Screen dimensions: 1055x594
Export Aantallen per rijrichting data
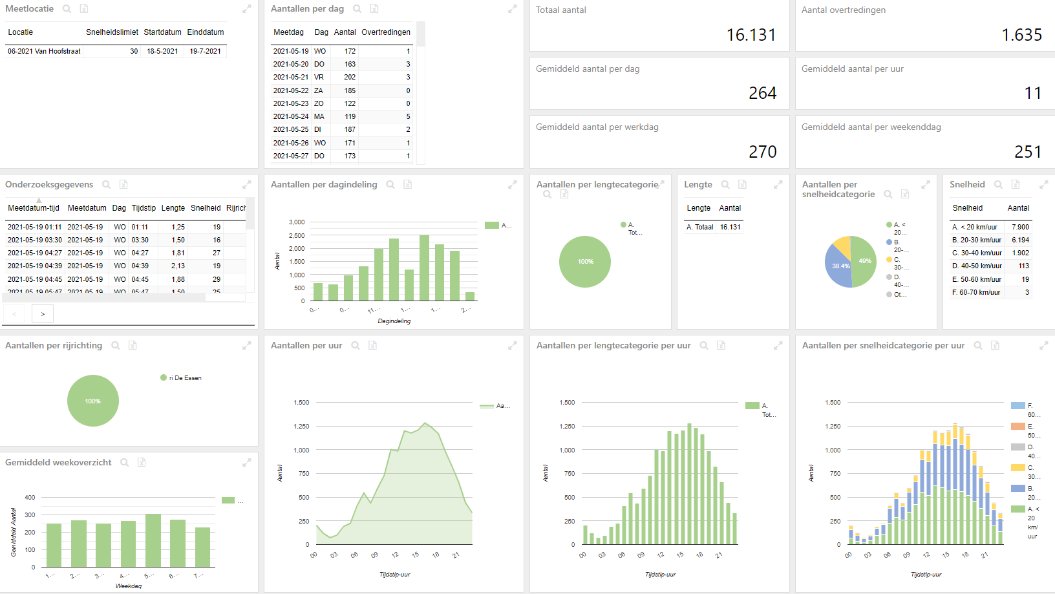(x=133, y=346)
